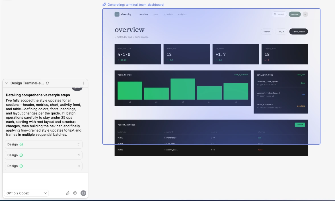Expand the first Design step row
The height and width of the screenshot is (201, 335).
44,144
